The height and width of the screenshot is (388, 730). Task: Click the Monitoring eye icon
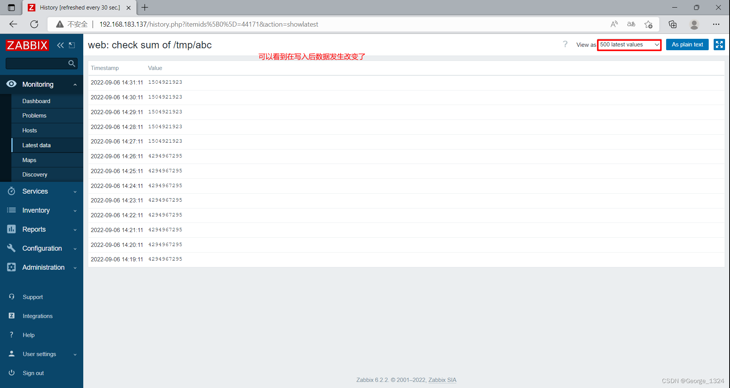[11, 84]
